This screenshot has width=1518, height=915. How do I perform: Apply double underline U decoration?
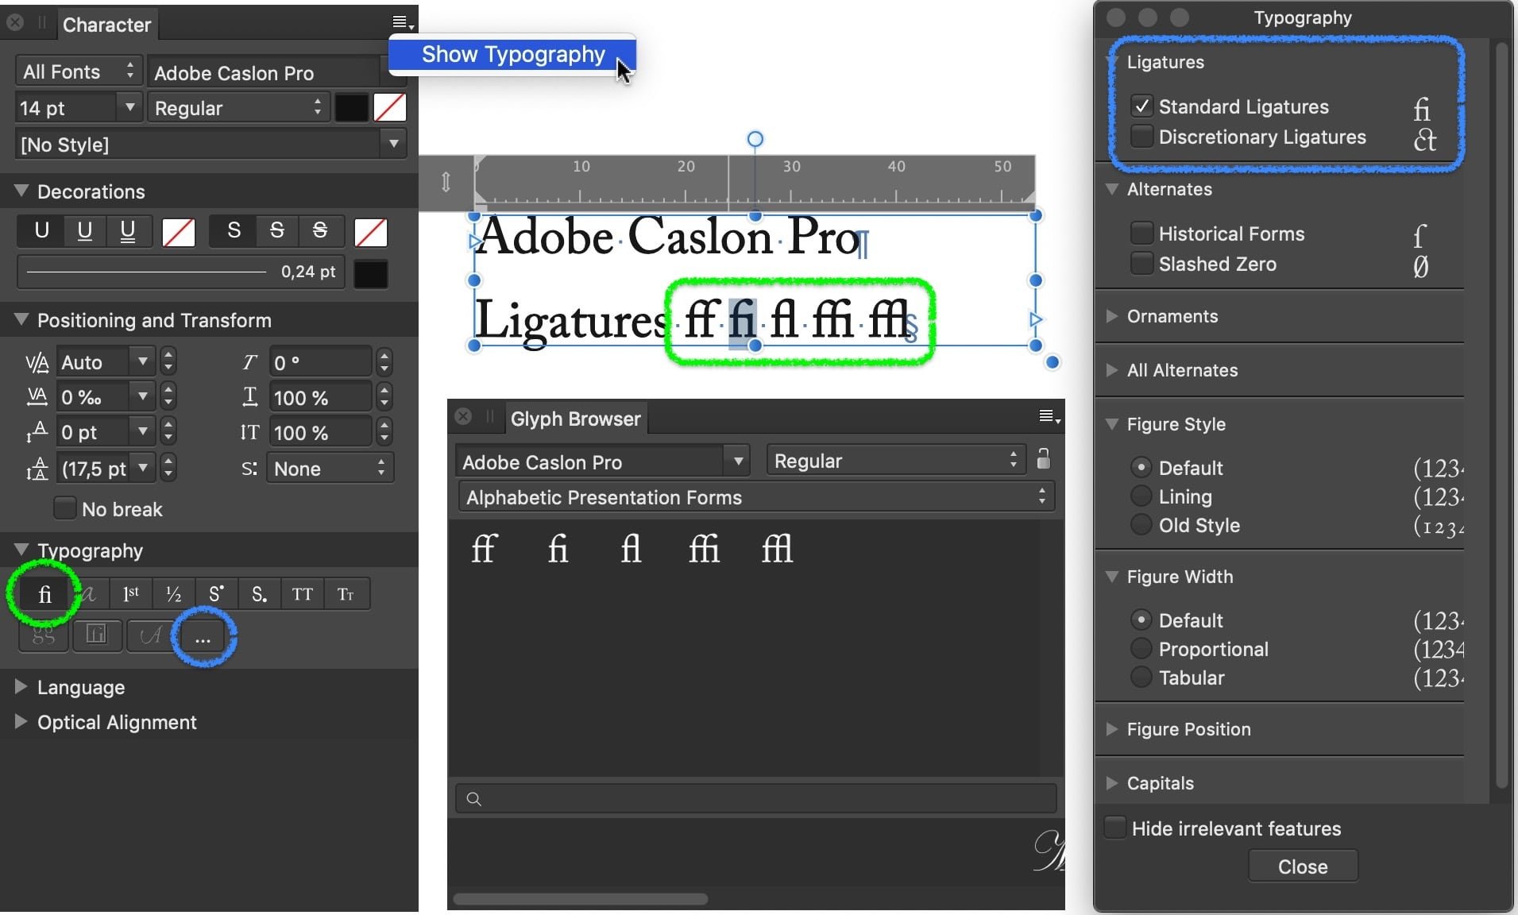pyautogui.click(x=127, y=231)
